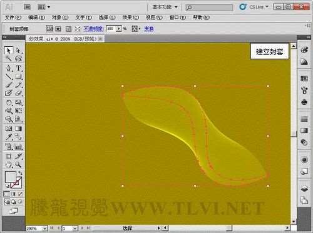The image size is (313, 233).
Task: Open the Layers panel icon in right dock
Action: coord(304,189)
